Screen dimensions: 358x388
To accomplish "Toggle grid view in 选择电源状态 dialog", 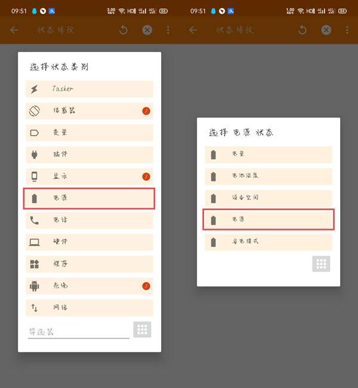I will click(x=321, y=264).
